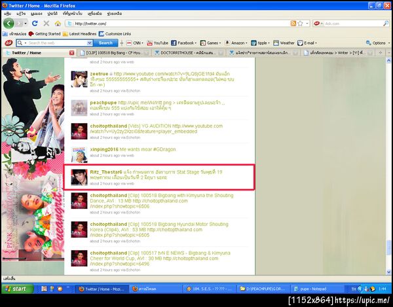
Task: Open YouTube from the Ask toolbar
Action: (x=157, y=43)
